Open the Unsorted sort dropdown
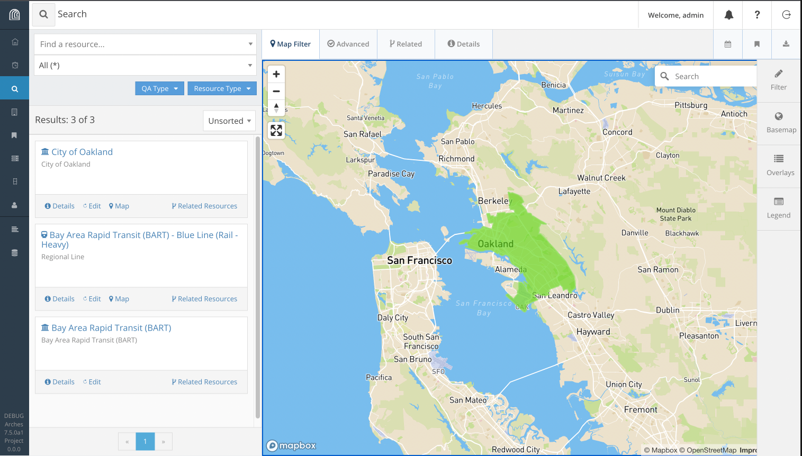Image resolution: width=802 pixels, height=456 pixels. pos(229,121)
